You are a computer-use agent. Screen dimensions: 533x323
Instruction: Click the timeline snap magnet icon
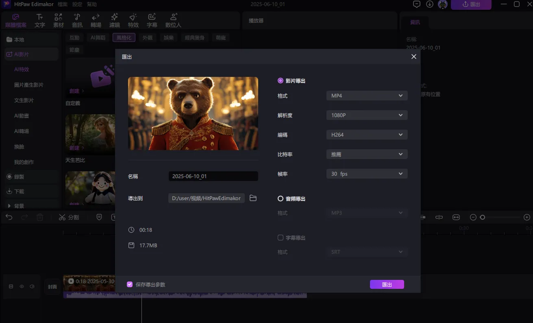pyautogui.click(x=439, y=217)
